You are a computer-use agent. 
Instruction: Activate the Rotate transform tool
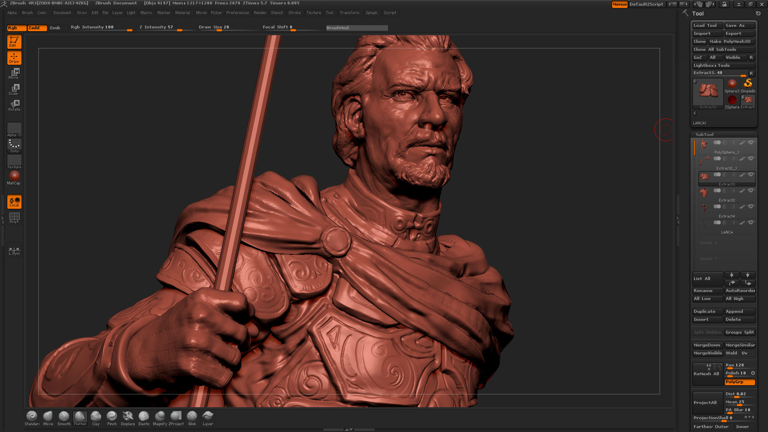(x=14, y=106)
